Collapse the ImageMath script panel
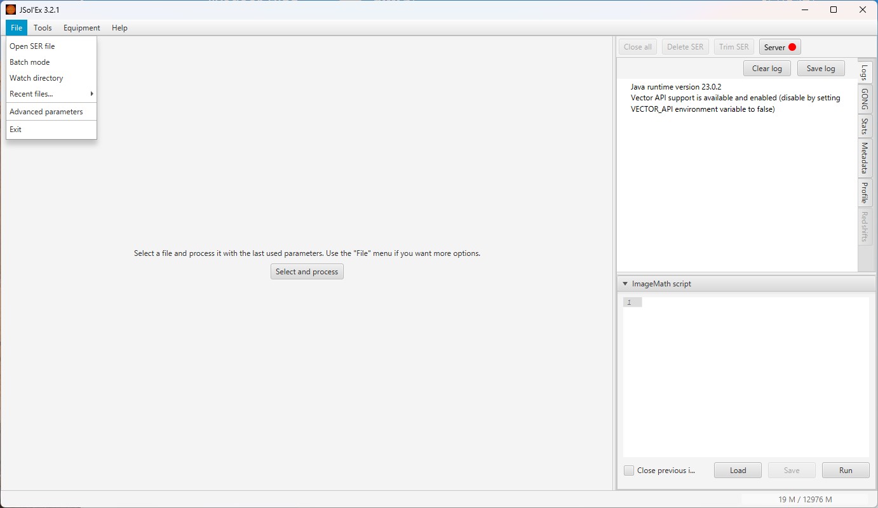Image resolution: width=878 pixels, height=508 pixels. [x=625, y=284]
